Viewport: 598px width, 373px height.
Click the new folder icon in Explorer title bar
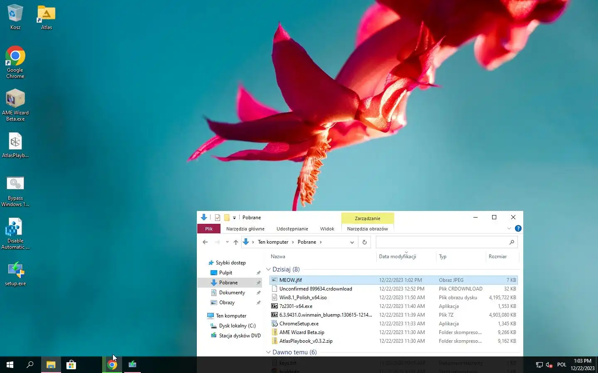pyautogui.click(x=227, y=218)
